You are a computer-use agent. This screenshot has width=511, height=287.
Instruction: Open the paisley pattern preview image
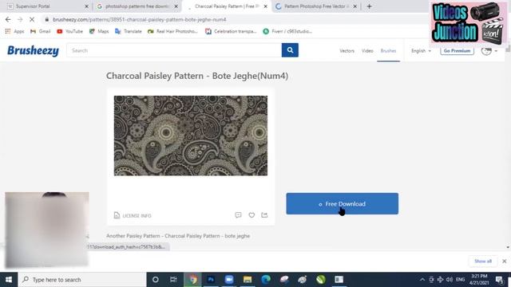pos(191,136)
